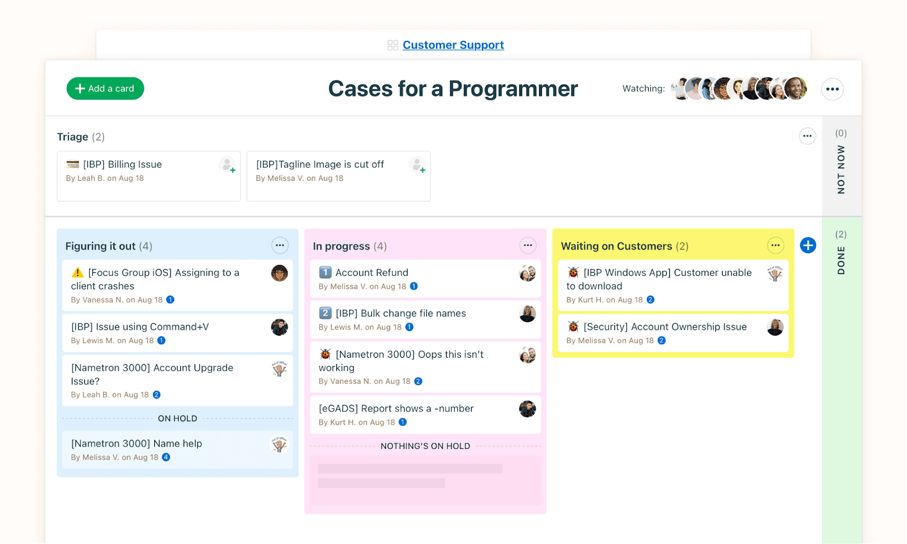Click comment badge on Account Refund card

click(x=414, y=286)
